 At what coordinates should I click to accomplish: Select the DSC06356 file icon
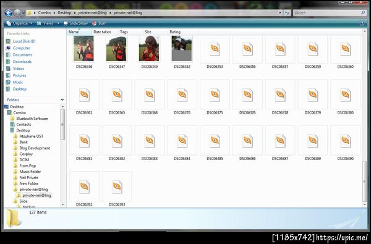(247, 49)
